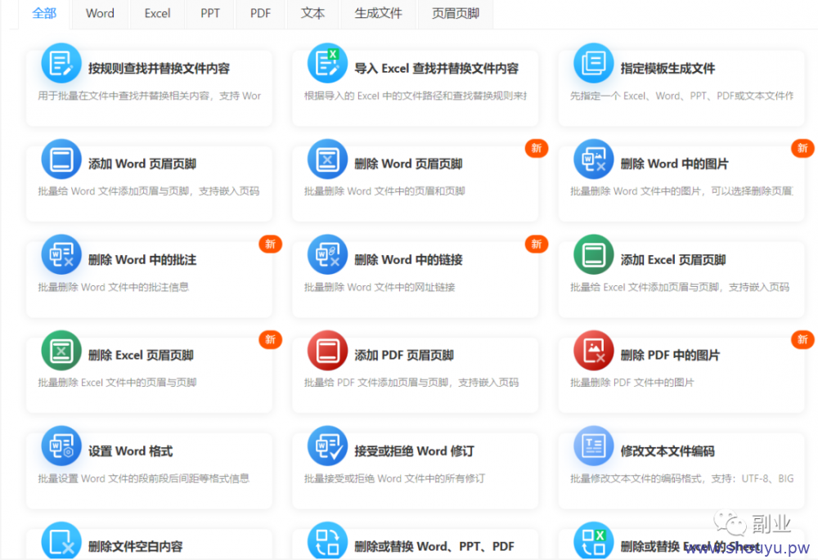
Task: Select the PPT tab
Action: 210,14
